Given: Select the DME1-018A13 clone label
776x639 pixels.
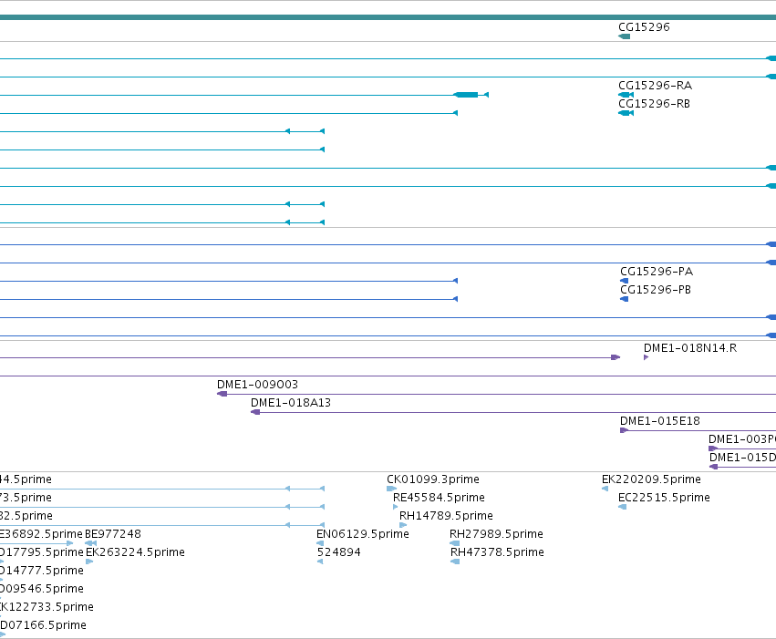Looking at the screenshot, I should tap(291, 403).
